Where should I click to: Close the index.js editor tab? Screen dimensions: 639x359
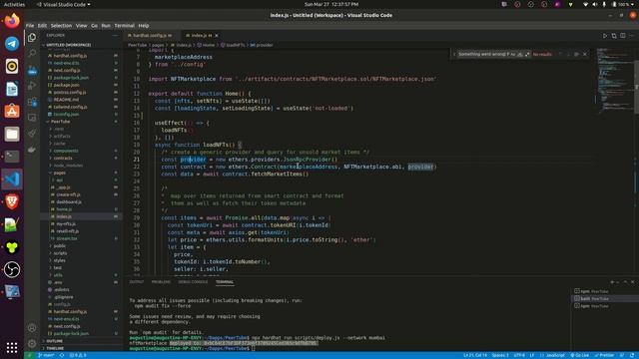(217, 36)
